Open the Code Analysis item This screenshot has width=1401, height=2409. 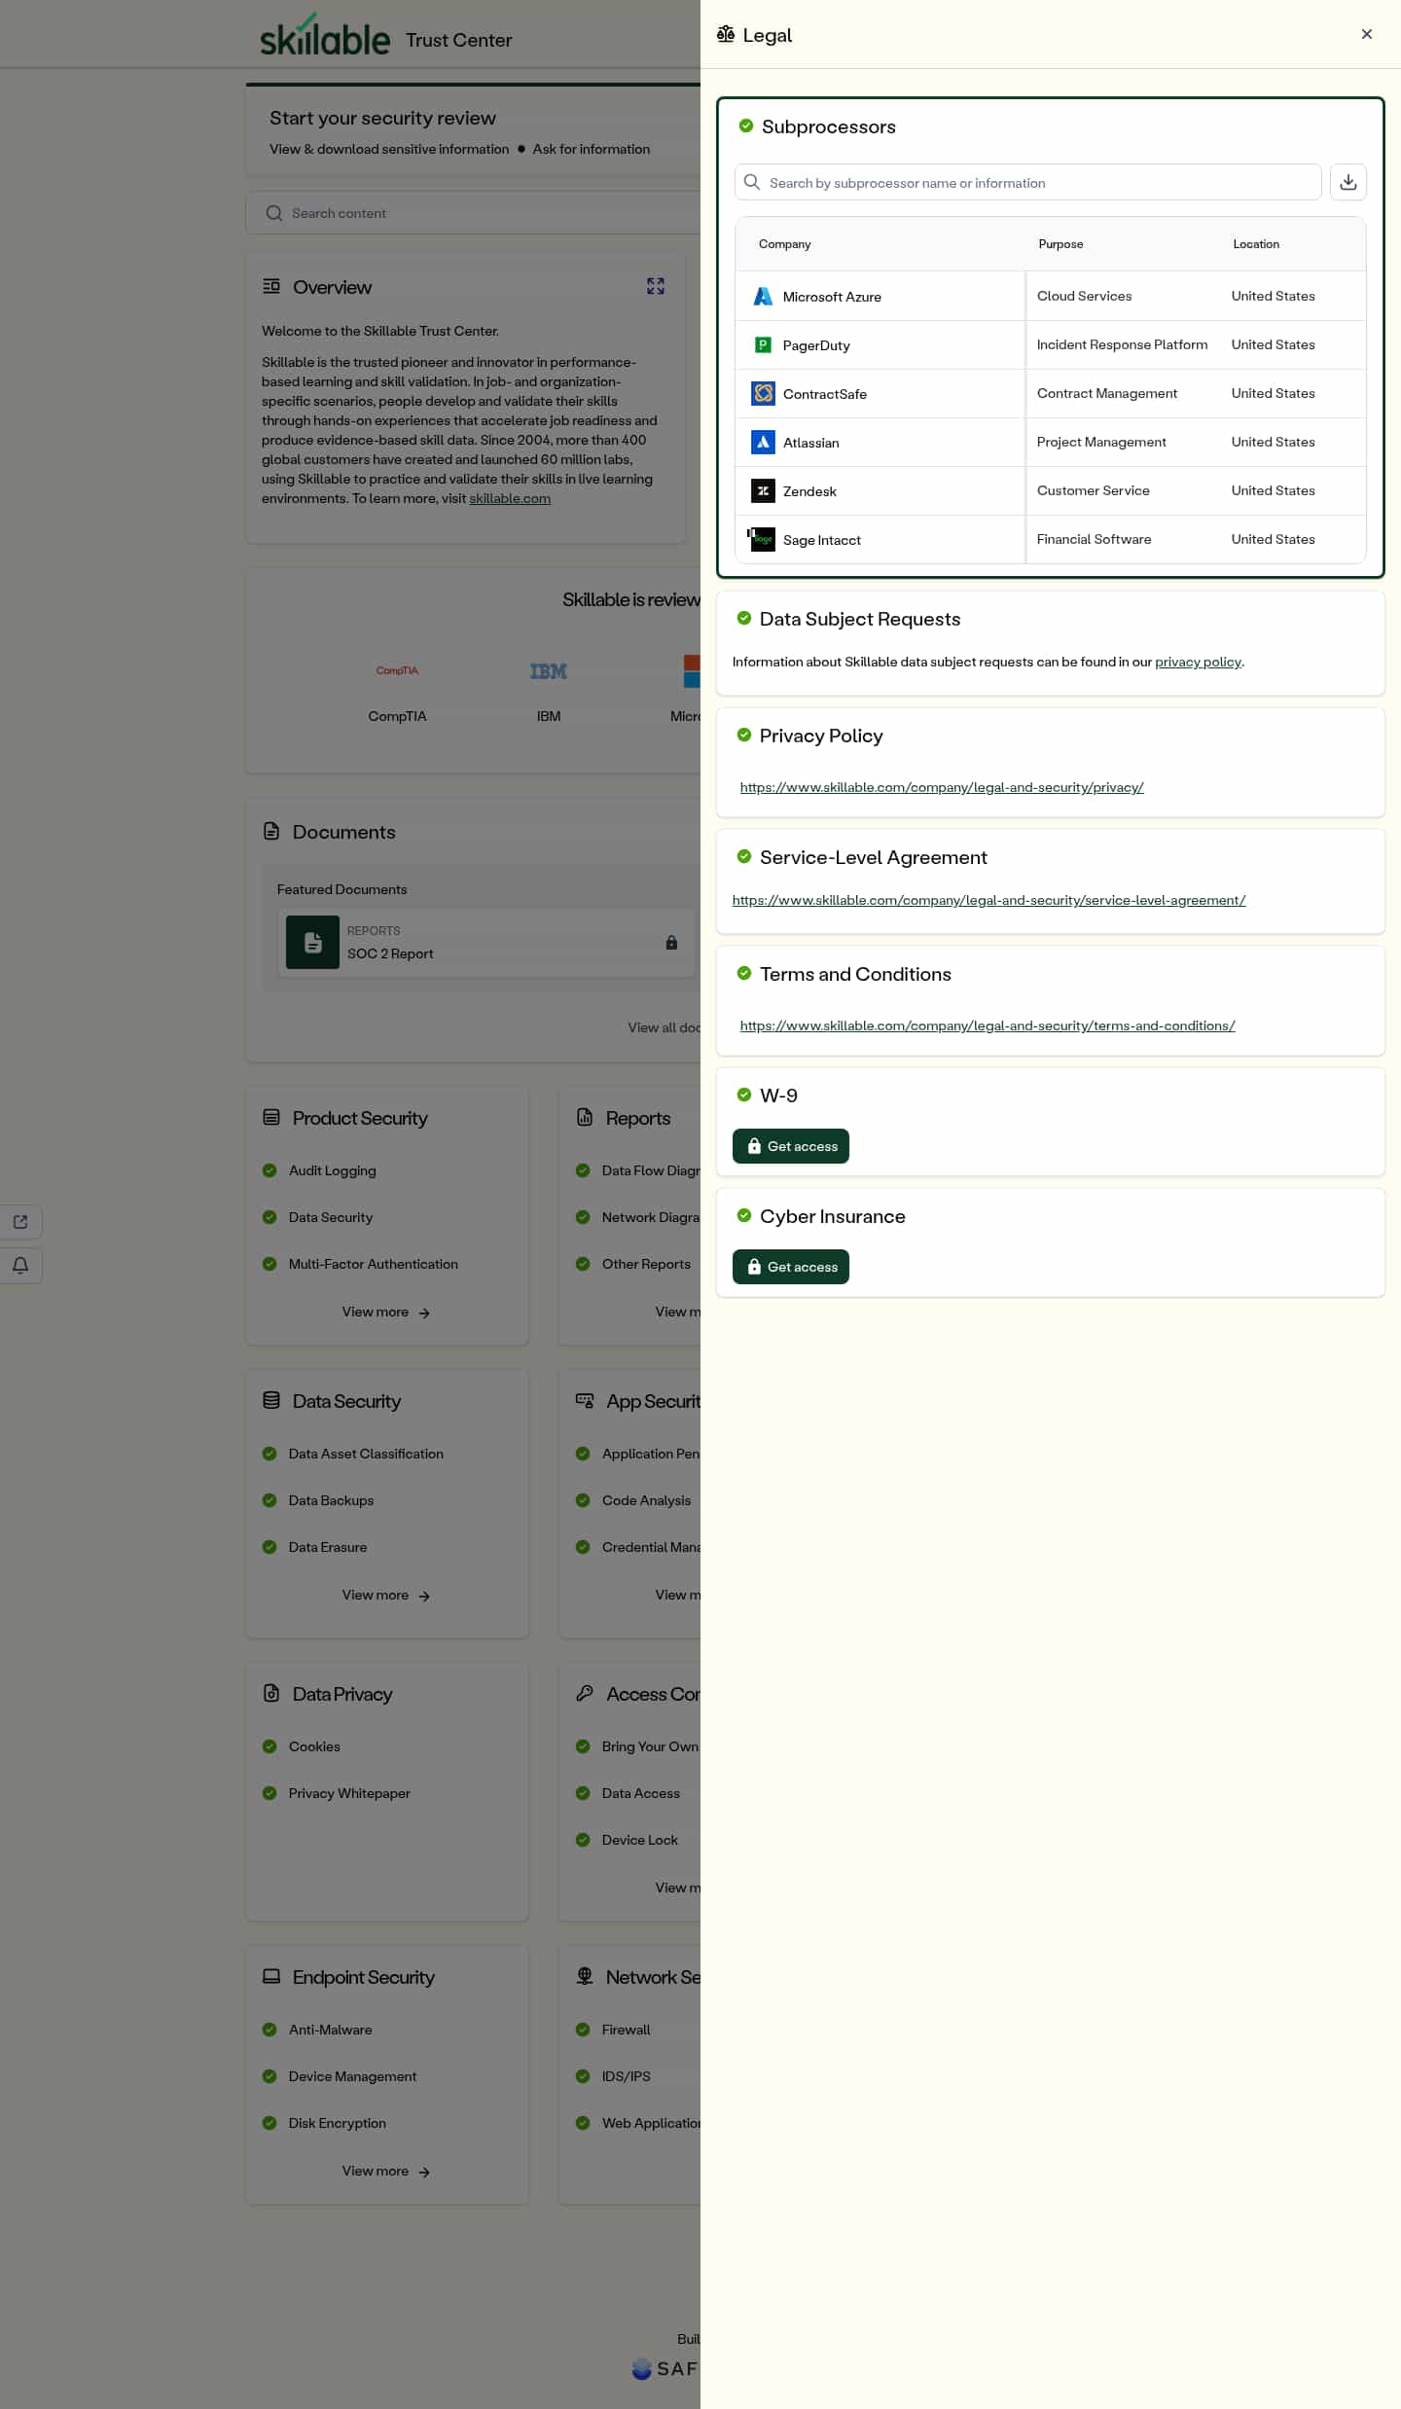point(646,1500)
